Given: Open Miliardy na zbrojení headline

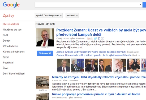Looking at the screenshot, I should coord(99,77).
